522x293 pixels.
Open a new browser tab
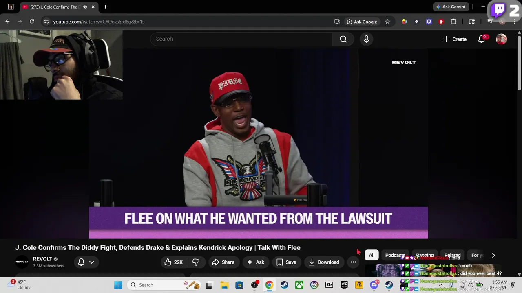[105, 7]
